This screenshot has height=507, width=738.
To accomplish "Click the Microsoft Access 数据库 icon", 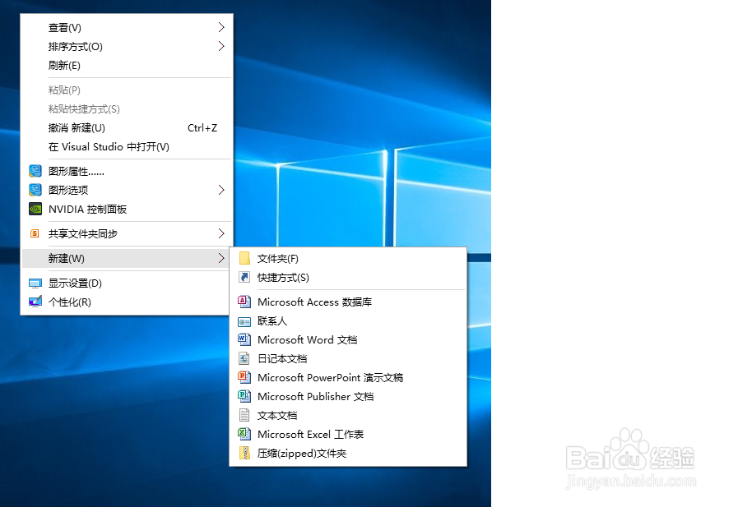I will (244, 302).
